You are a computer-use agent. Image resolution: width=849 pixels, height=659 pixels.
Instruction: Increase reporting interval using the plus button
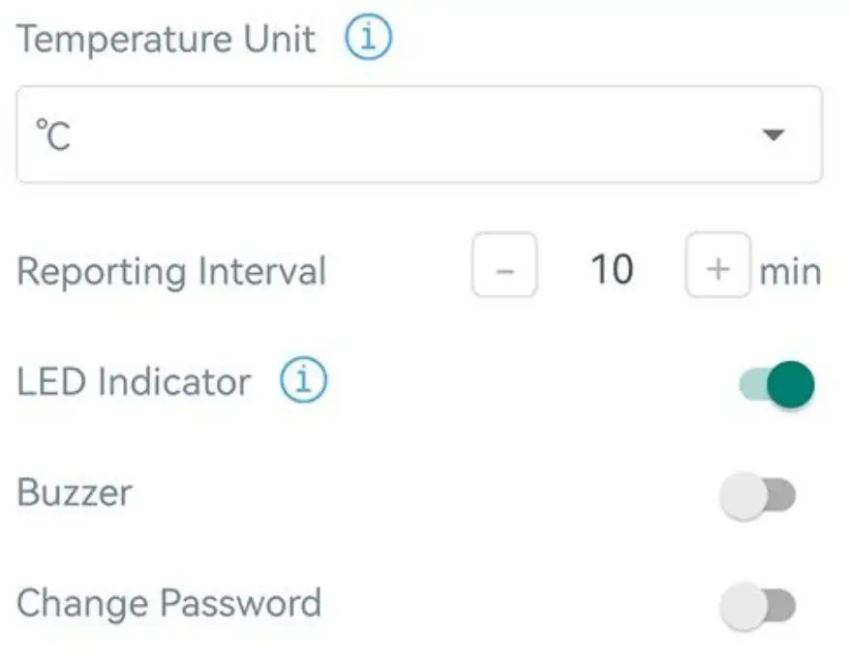[717, 267]
